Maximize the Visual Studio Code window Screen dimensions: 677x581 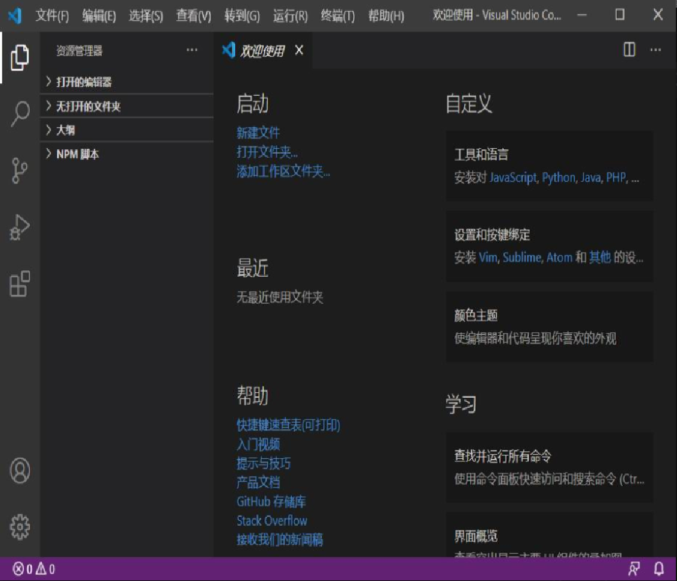(620, 15)
